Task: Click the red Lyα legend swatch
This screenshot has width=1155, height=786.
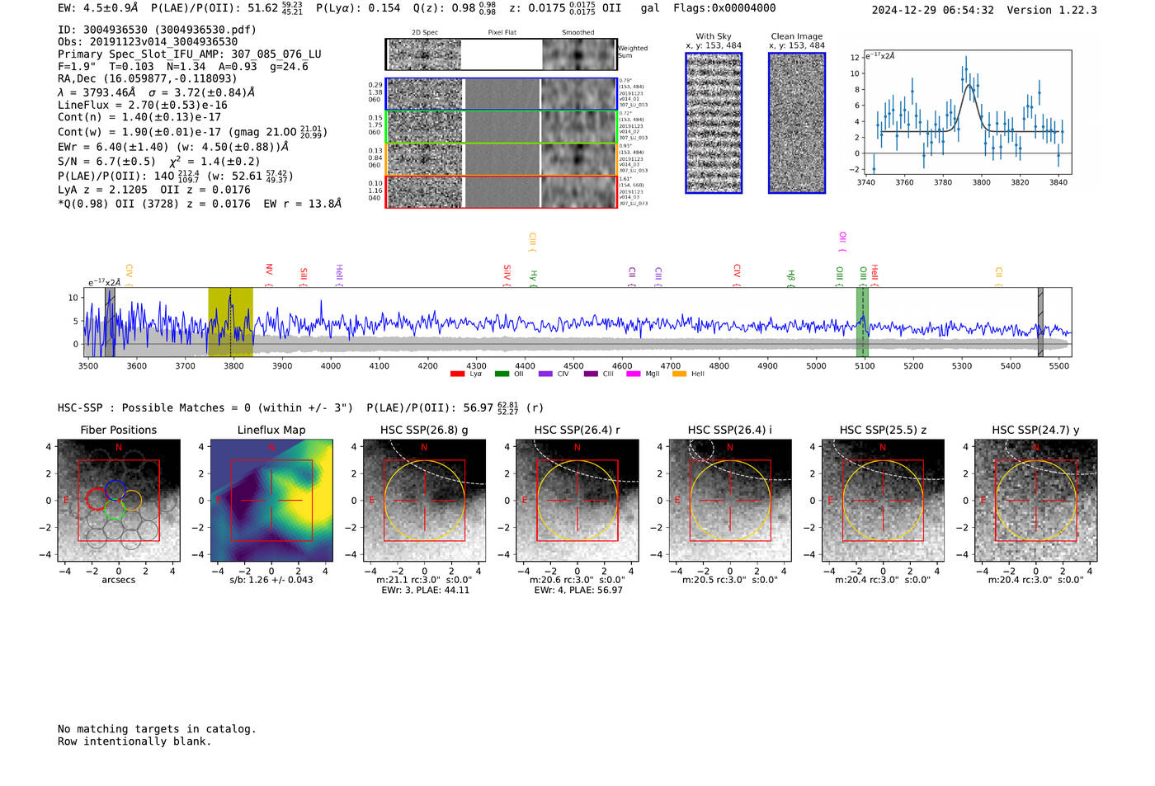Action: (x=457, y=374)
